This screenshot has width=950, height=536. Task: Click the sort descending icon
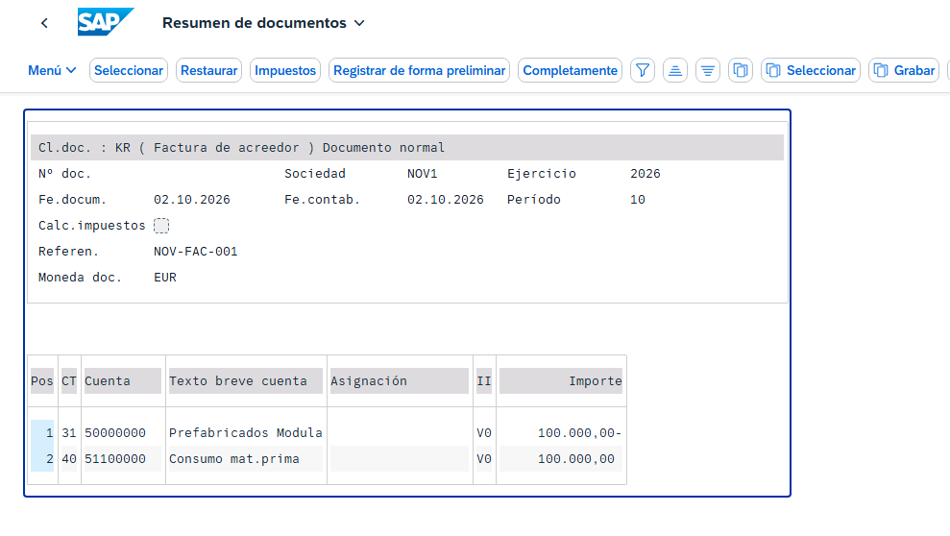coord(708,70)
